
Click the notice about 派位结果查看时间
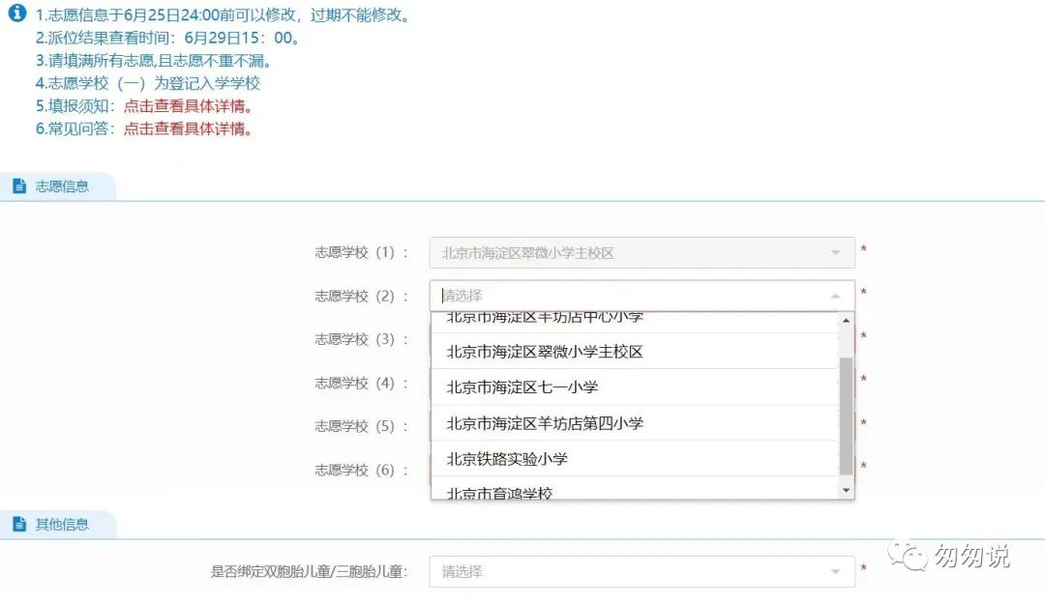coord(168,38)
